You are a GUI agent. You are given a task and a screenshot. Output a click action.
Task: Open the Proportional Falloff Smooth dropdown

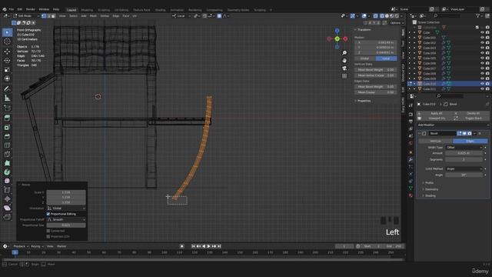(66, 219)
